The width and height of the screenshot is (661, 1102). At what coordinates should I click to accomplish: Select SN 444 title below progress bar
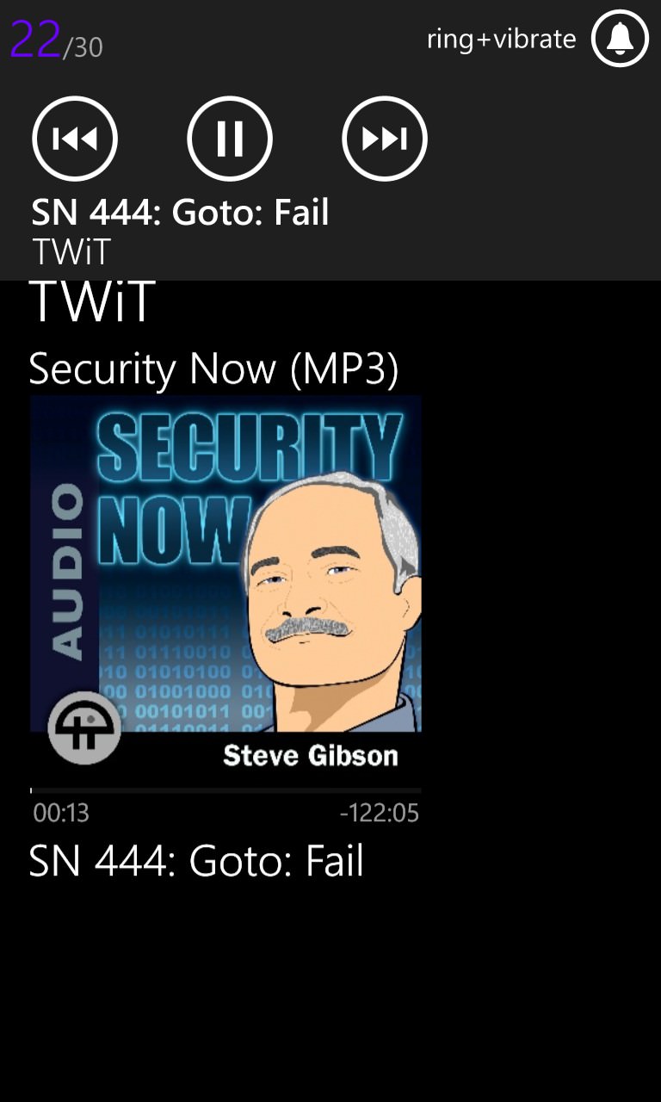pyautogui.click(x=196, y=861)
